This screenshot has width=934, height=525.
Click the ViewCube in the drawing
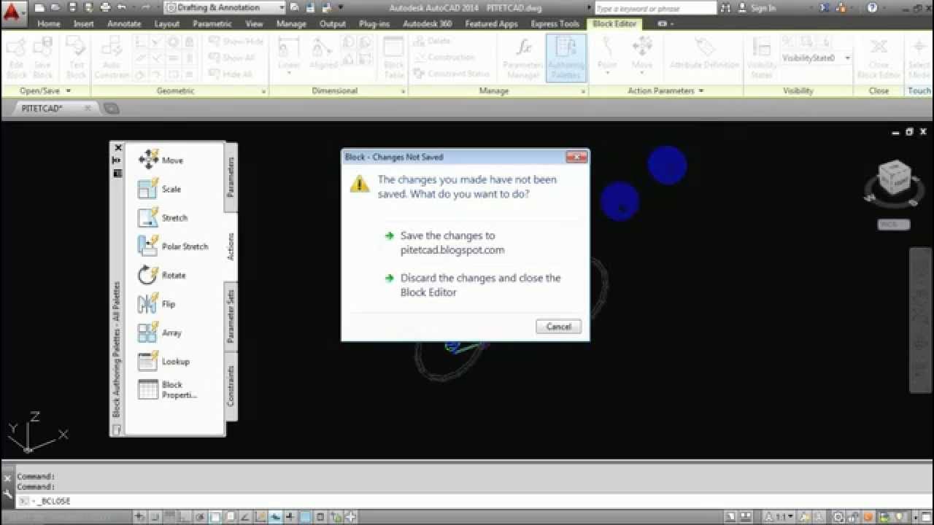[894, 179]
